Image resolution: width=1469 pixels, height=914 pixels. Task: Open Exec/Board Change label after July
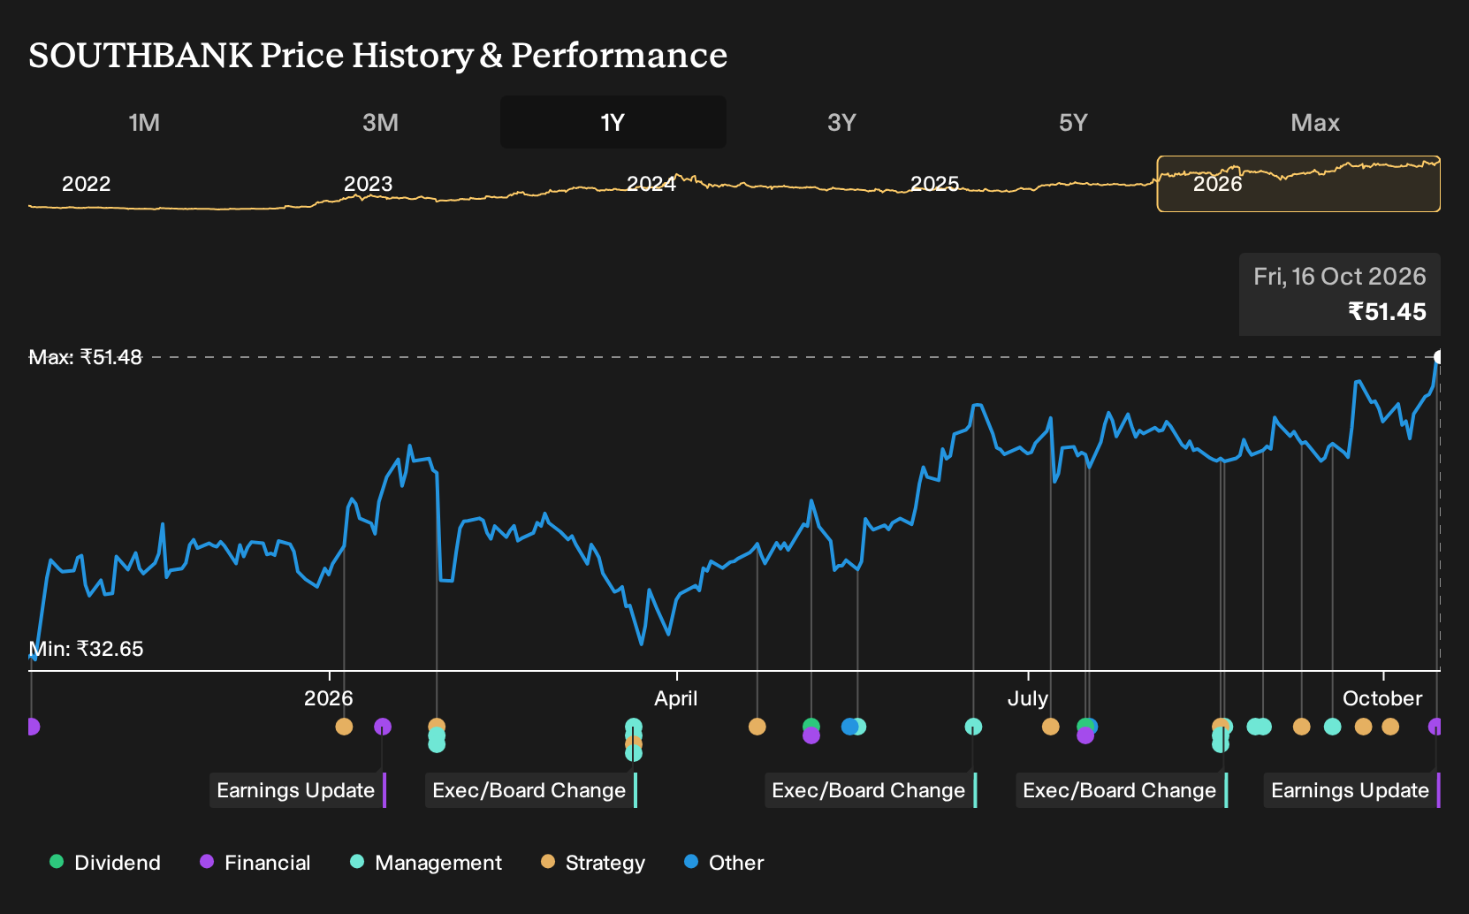(x=1122, y=790)
